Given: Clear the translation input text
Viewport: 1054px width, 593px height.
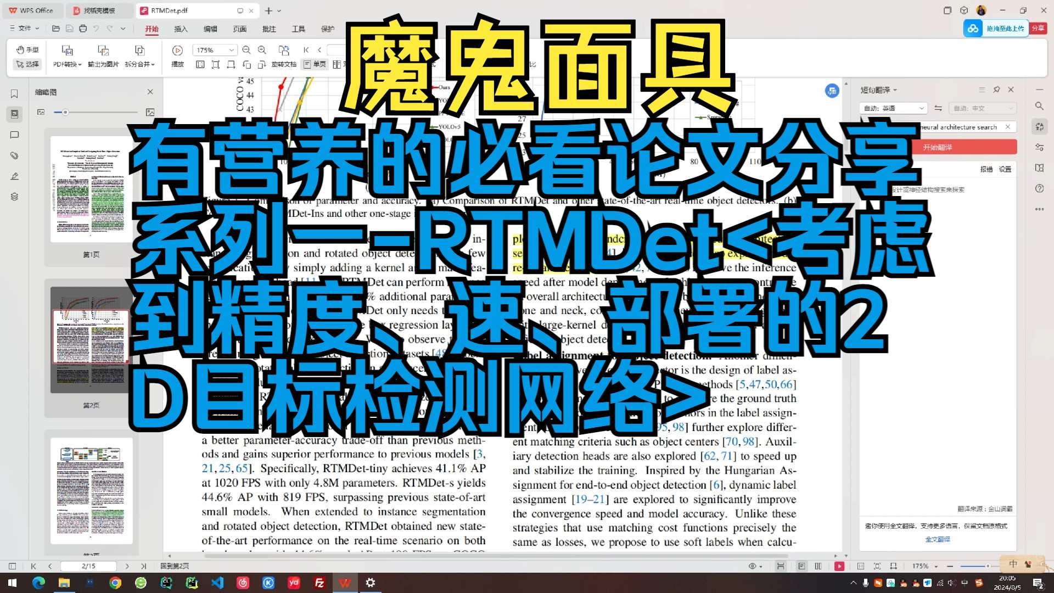Looking at the screenshot, I should tap(1008, 127).
